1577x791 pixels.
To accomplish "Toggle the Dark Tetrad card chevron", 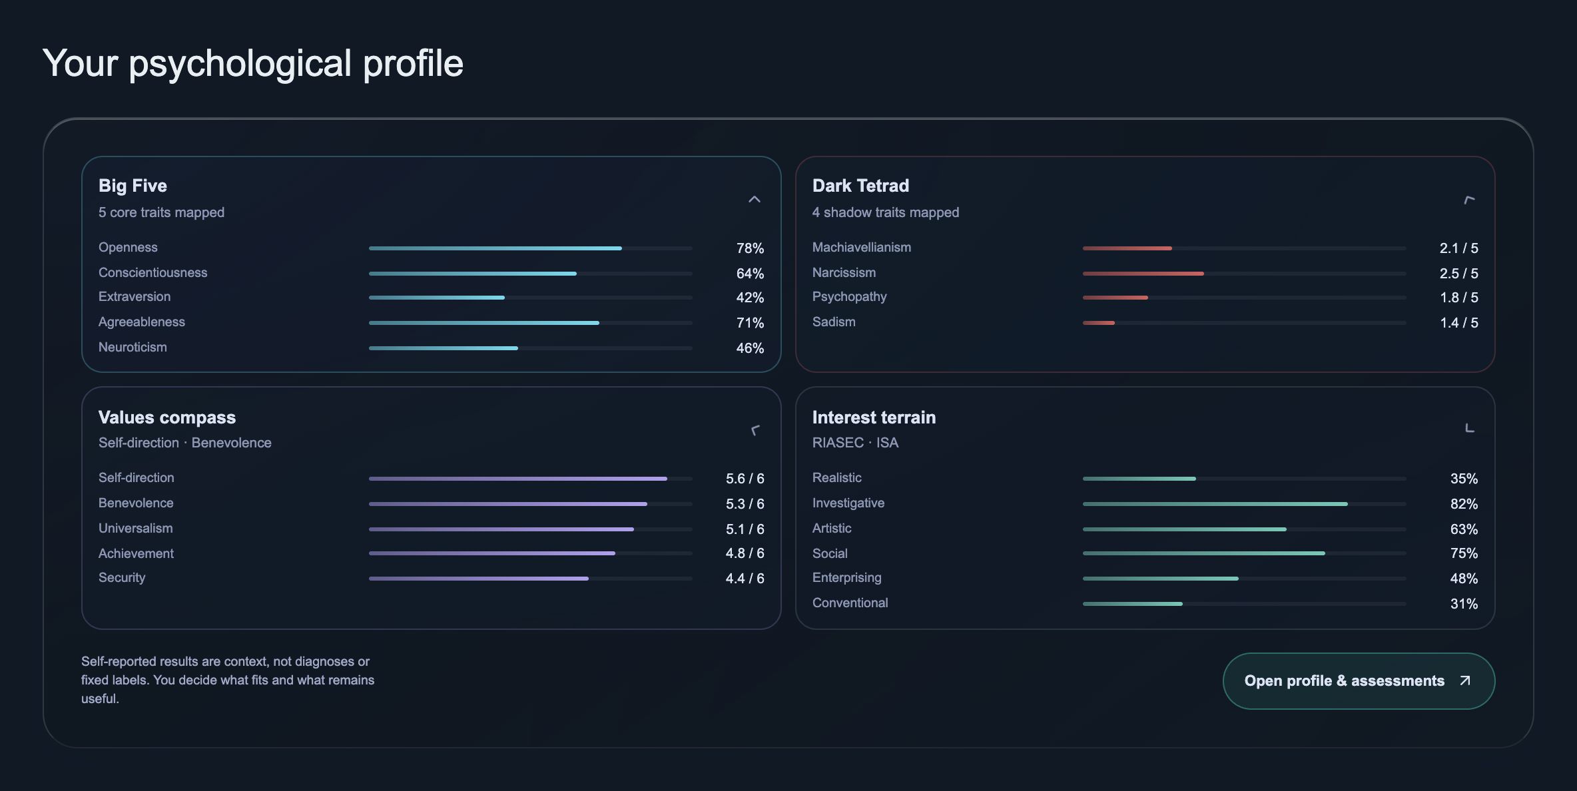I will [x=1468, y=199].
